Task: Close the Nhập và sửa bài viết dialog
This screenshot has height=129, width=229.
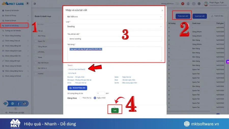Action: 162,10
